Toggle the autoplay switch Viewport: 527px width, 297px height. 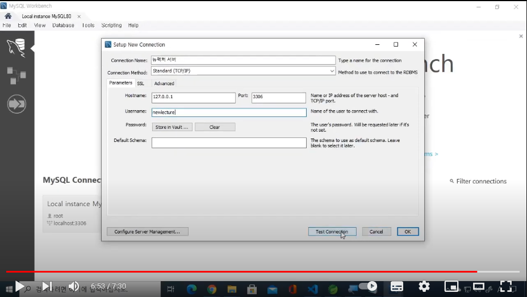[x=367, y=286]
